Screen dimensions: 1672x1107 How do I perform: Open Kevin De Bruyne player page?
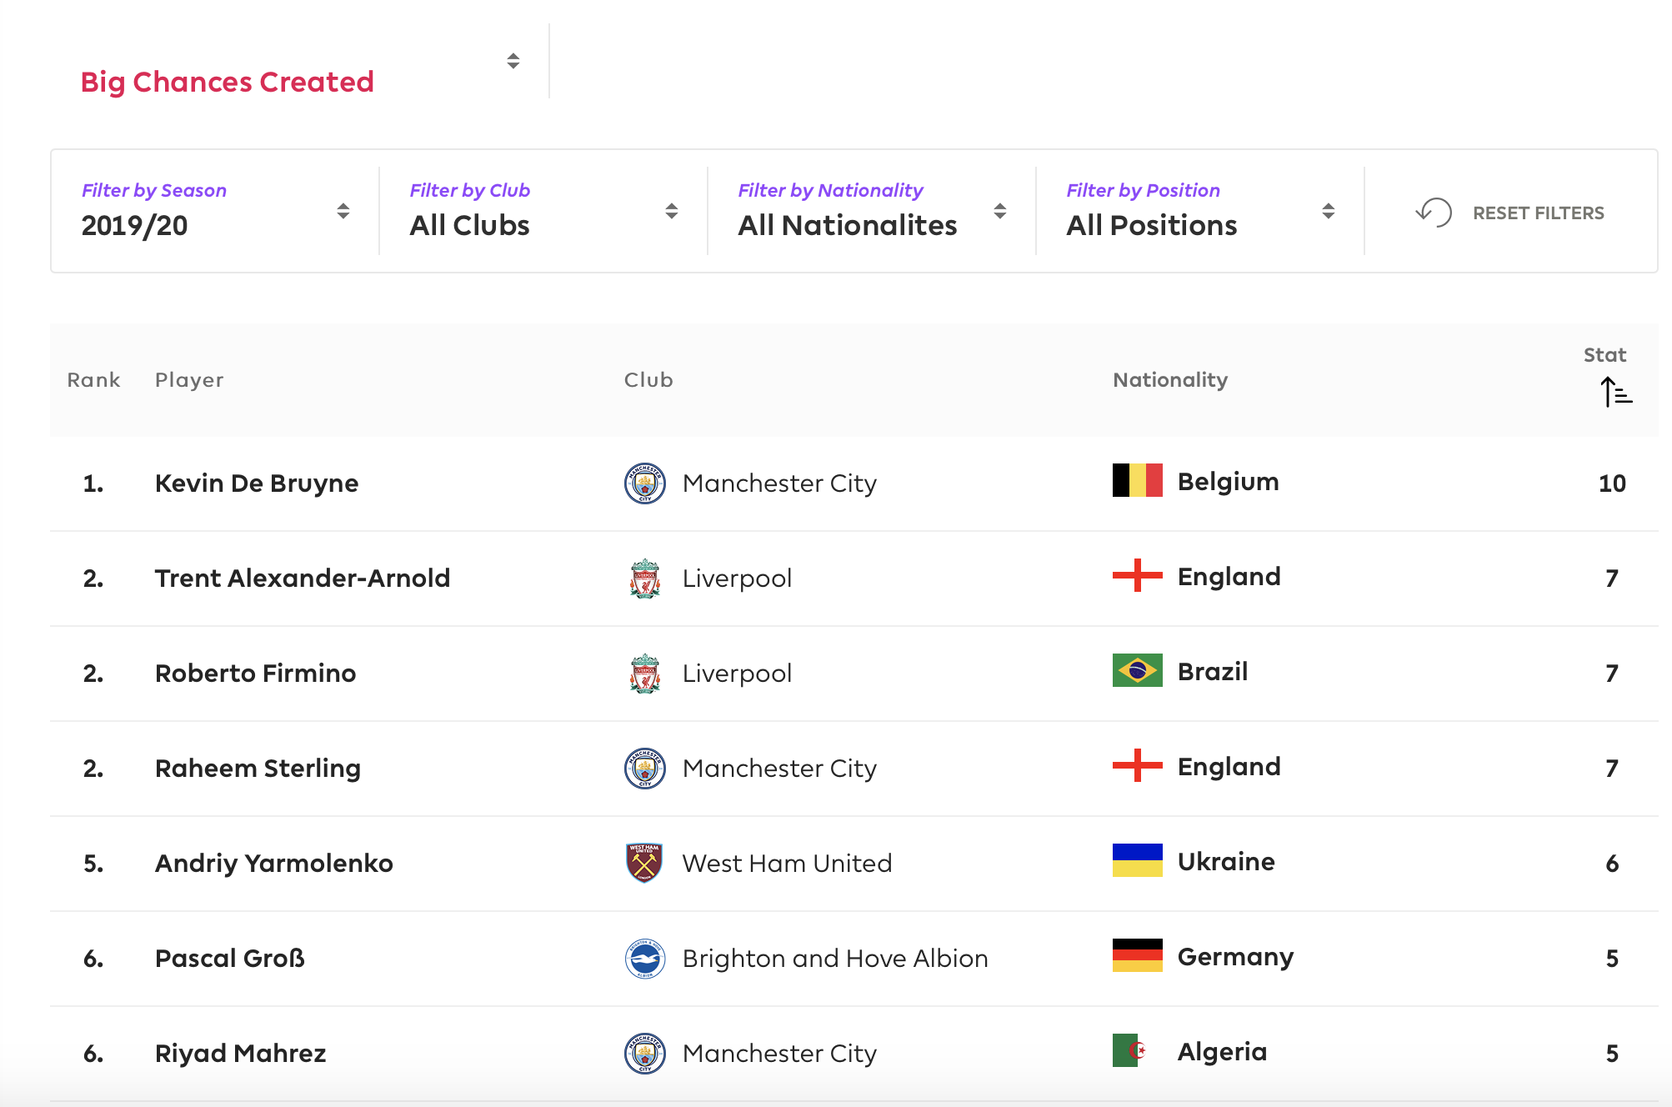point(257,483)
